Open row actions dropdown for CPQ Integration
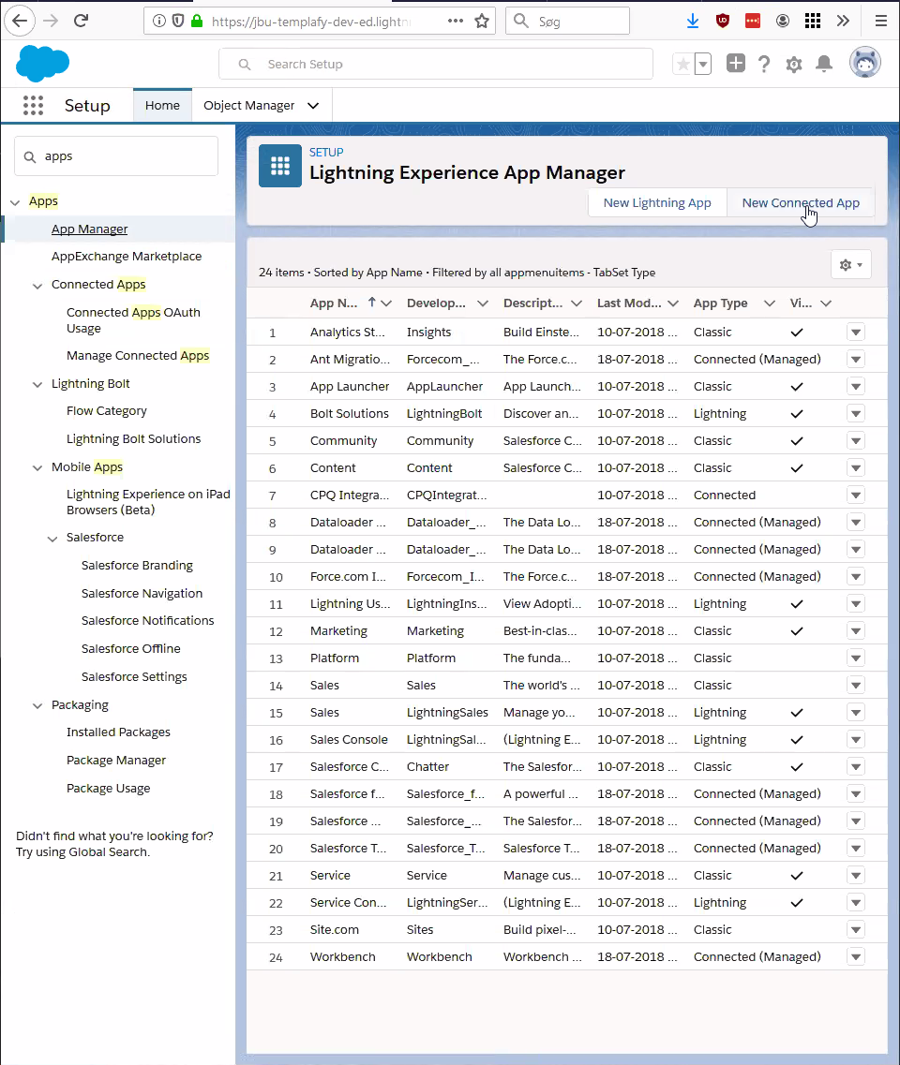Viewport: 900px width, 1065px height. tap(856, 496)
